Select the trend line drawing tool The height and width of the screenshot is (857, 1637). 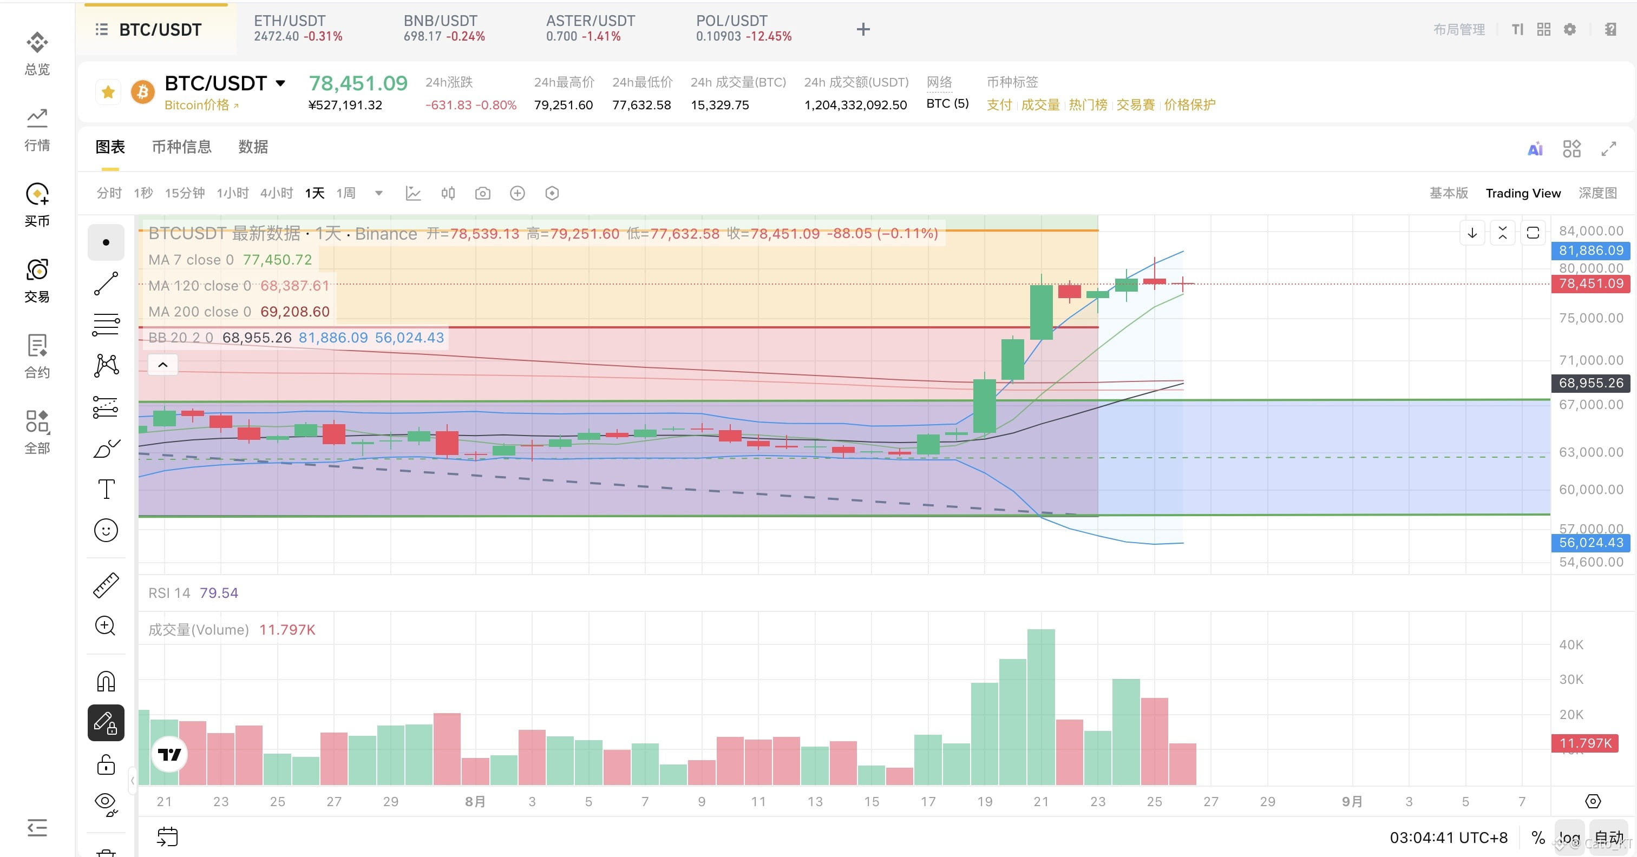[106, 284]
